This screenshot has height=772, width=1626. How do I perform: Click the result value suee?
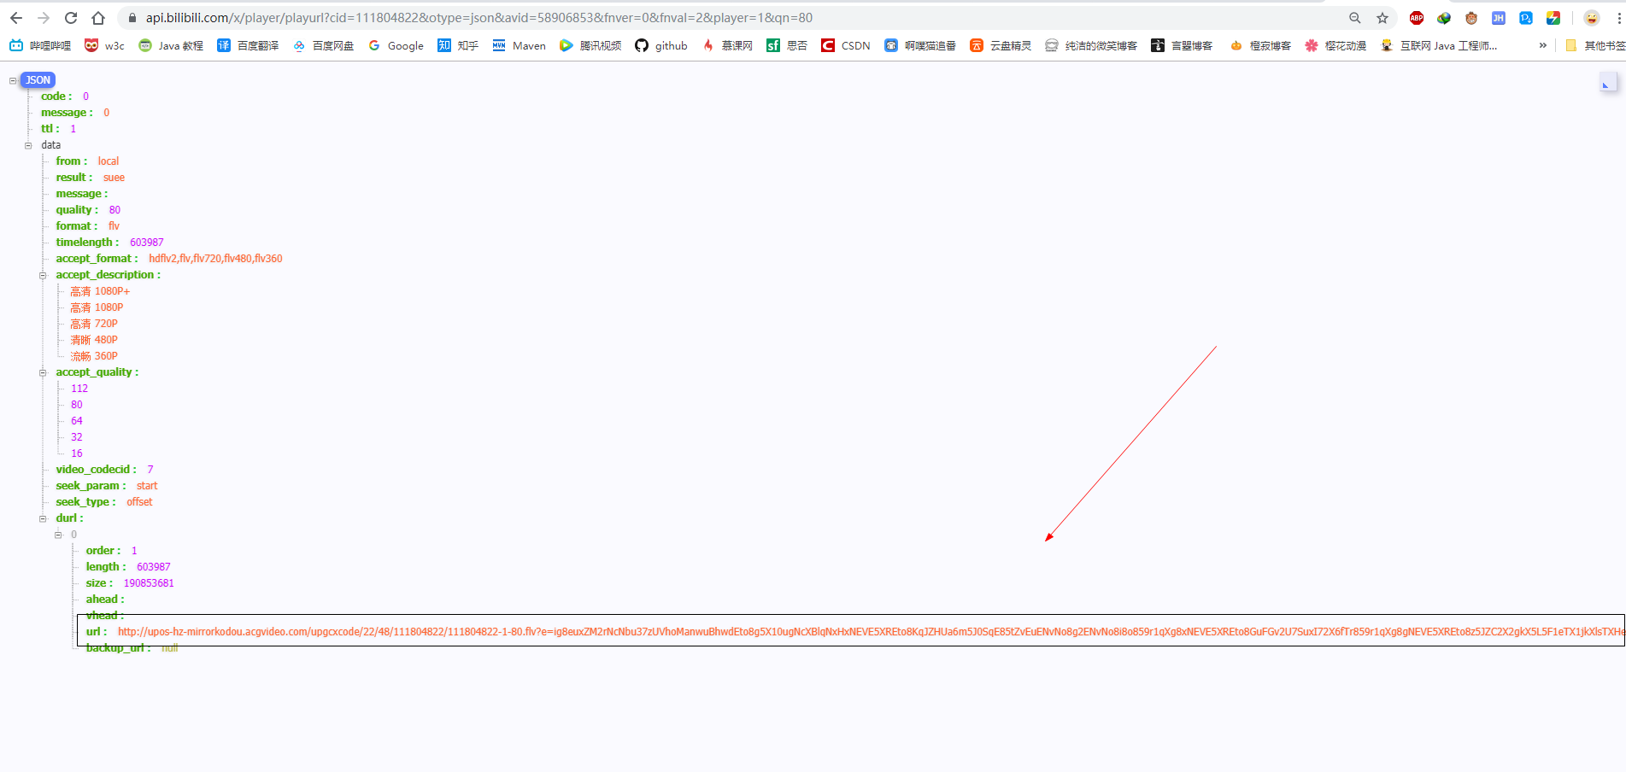tap(114, 178)
